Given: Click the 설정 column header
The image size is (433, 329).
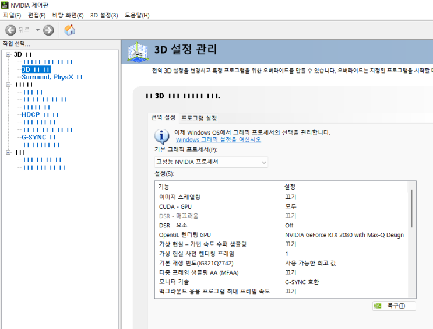Looking at the screenshot, I should click(x=344, y=187).
